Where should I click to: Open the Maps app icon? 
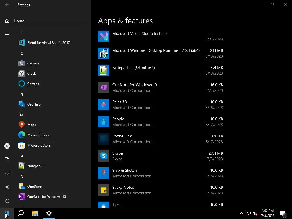tap(22, 125)
